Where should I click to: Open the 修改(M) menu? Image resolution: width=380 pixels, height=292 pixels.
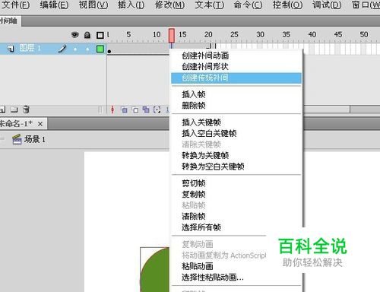[169, 5]
